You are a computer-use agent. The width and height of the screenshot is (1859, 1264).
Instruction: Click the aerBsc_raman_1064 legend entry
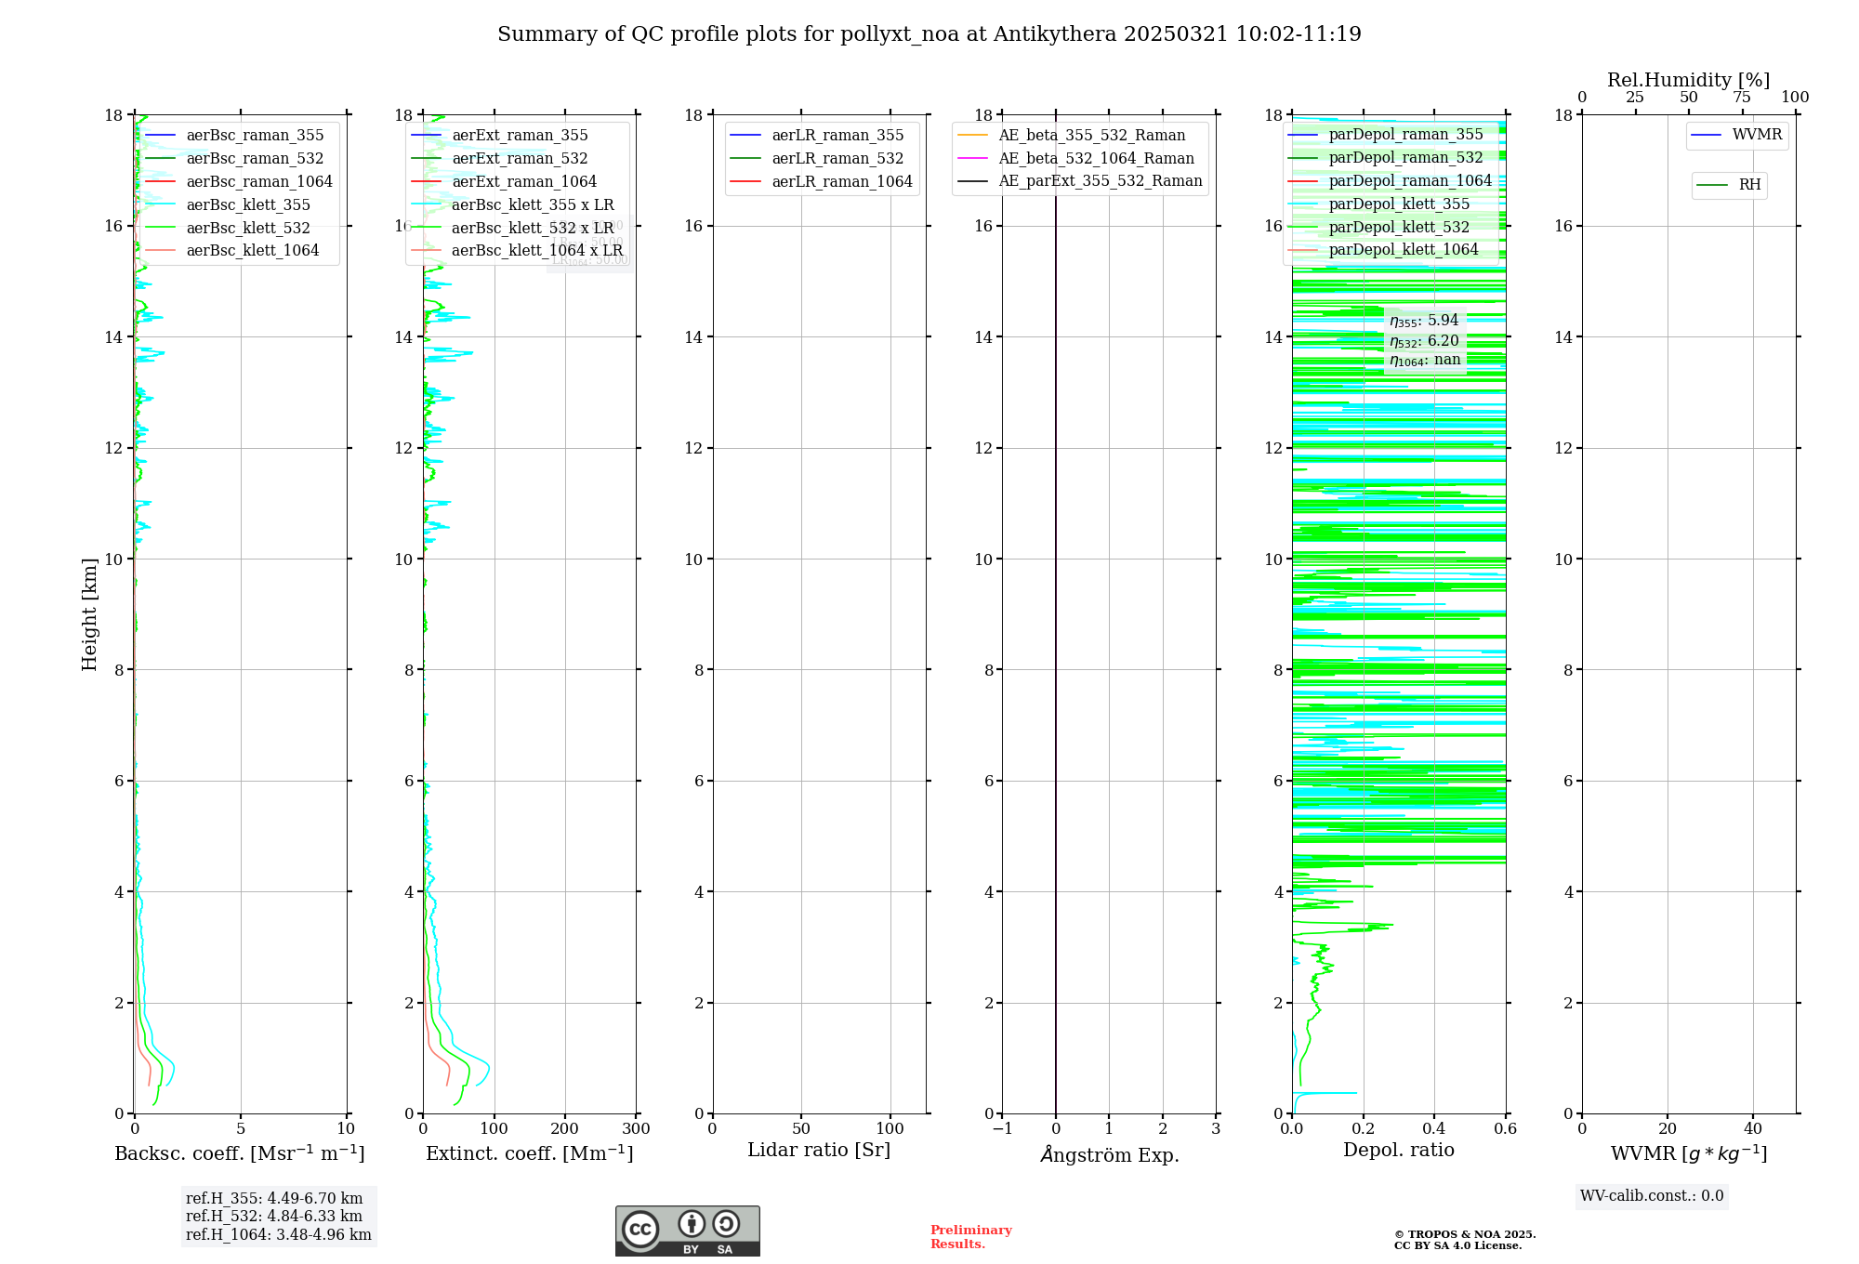coord(239,182)
